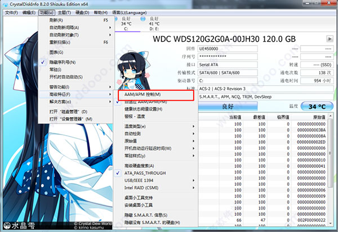Screen dimensions: 338x232
Task: Select 警报 - 温度 entry
Action: tap(155, 117)
